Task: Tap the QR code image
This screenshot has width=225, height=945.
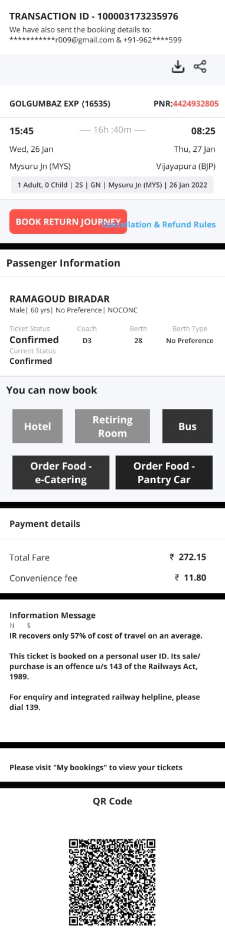Action: pos(112,882)
